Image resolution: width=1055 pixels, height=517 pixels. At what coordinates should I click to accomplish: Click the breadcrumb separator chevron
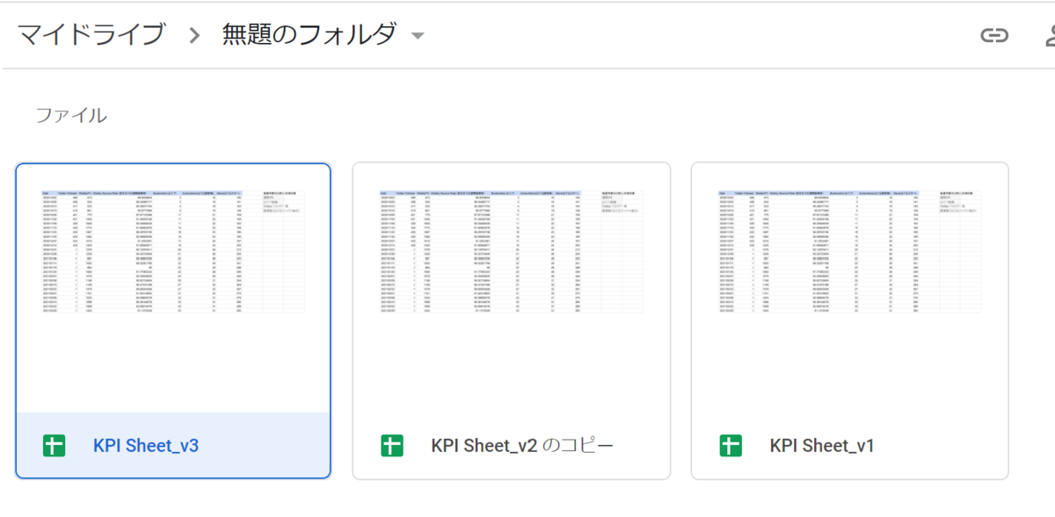click(195, 35)
